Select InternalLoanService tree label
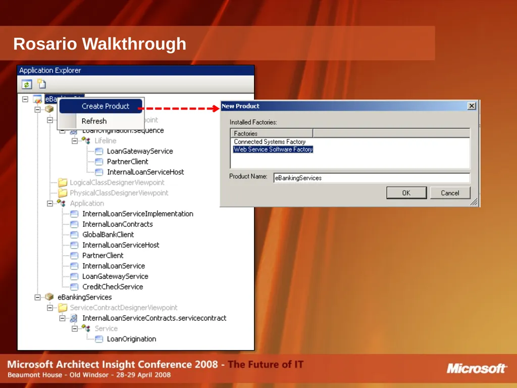Viewport: 517px width, 388px height. tap(114, 266)
